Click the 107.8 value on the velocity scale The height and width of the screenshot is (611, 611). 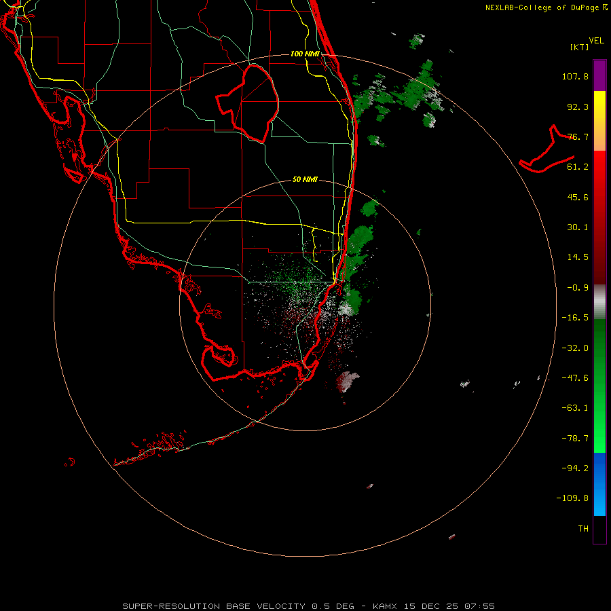pos(575,76)
